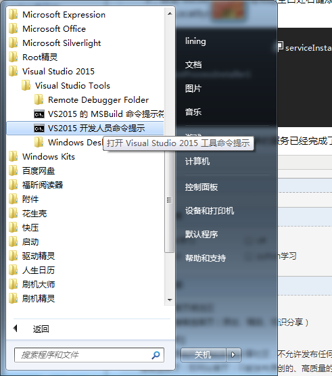Open 控制面板 from the start menu

click(201, 187)
